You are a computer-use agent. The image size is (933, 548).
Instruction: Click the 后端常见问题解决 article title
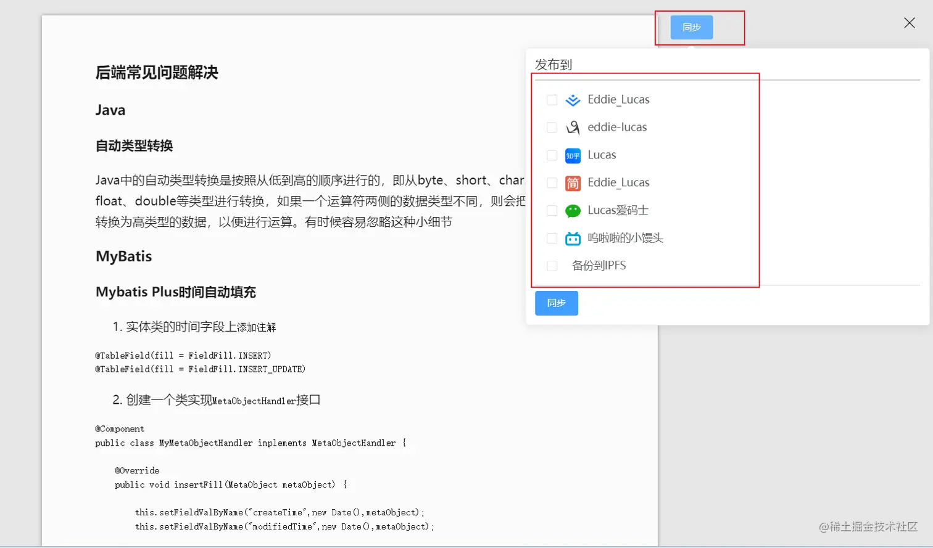pyautogui.click(x=157, y=73)
